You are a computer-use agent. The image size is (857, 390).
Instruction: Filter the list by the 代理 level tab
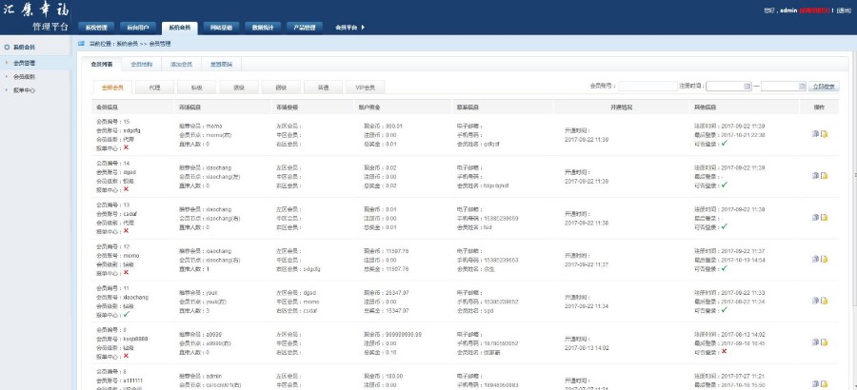[154, 88]
